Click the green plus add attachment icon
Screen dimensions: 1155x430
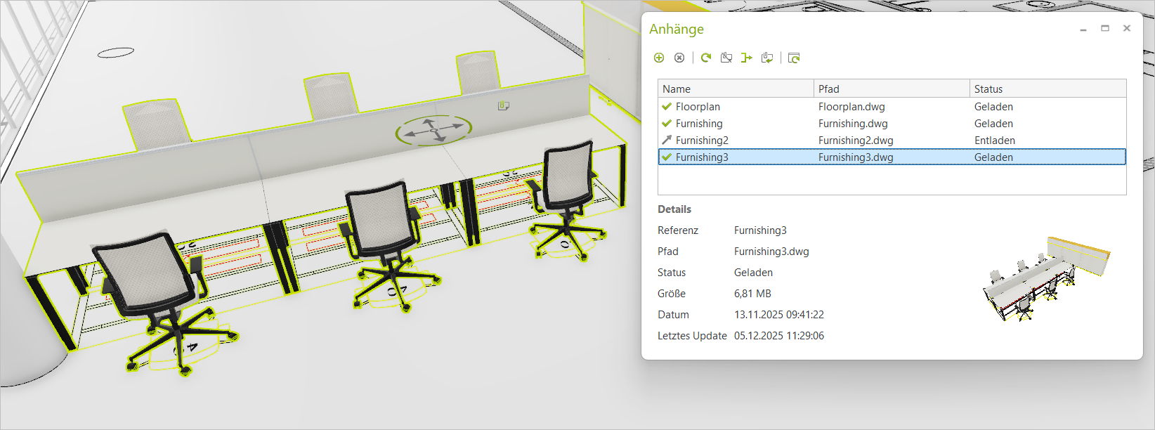click(x=659, y=58)
